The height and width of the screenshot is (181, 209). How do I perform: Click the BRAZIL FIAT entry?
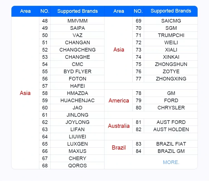(171, 144)
